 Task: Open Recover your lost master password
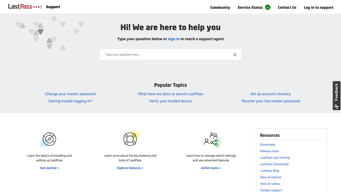coord(270,101)
